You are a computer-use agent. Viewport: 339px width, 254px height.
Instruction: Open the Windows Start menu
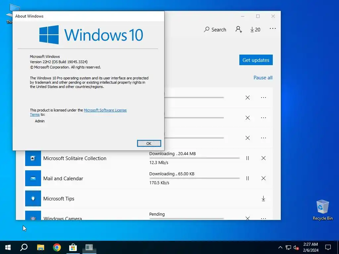8,247
